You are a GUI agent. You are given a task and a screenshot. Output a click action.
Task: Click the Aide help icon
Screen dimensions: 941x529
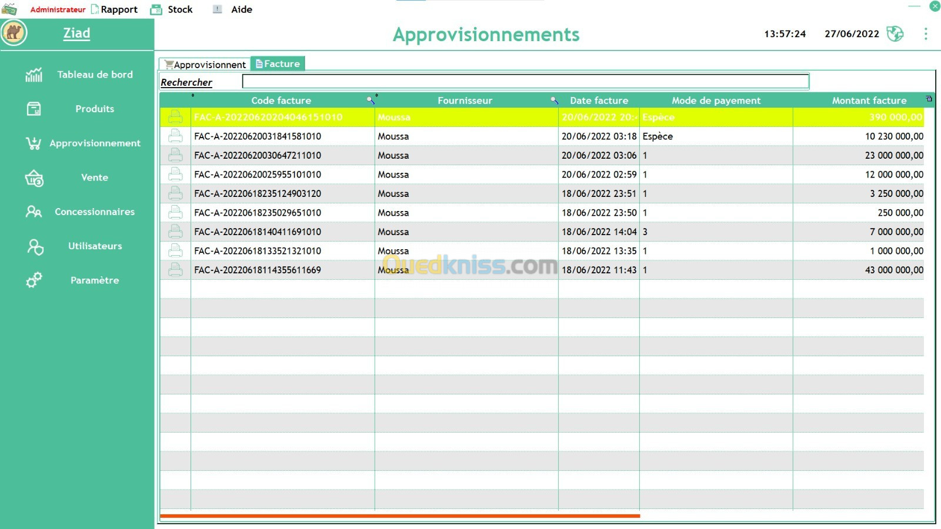218,9
